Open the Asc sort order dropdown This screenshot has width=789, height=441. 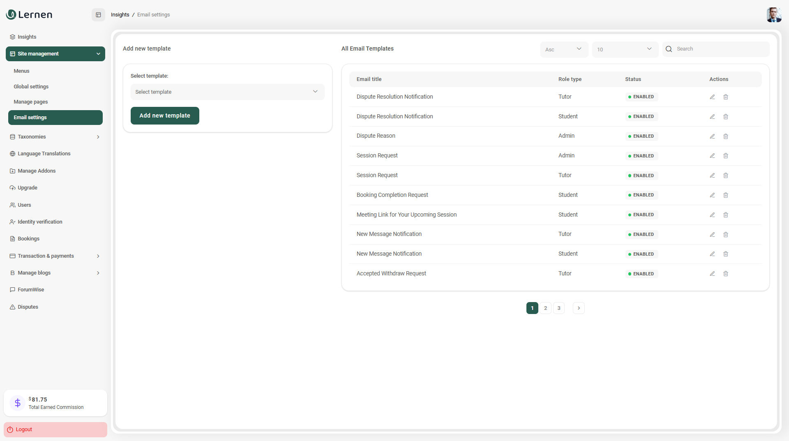point(564,49)
